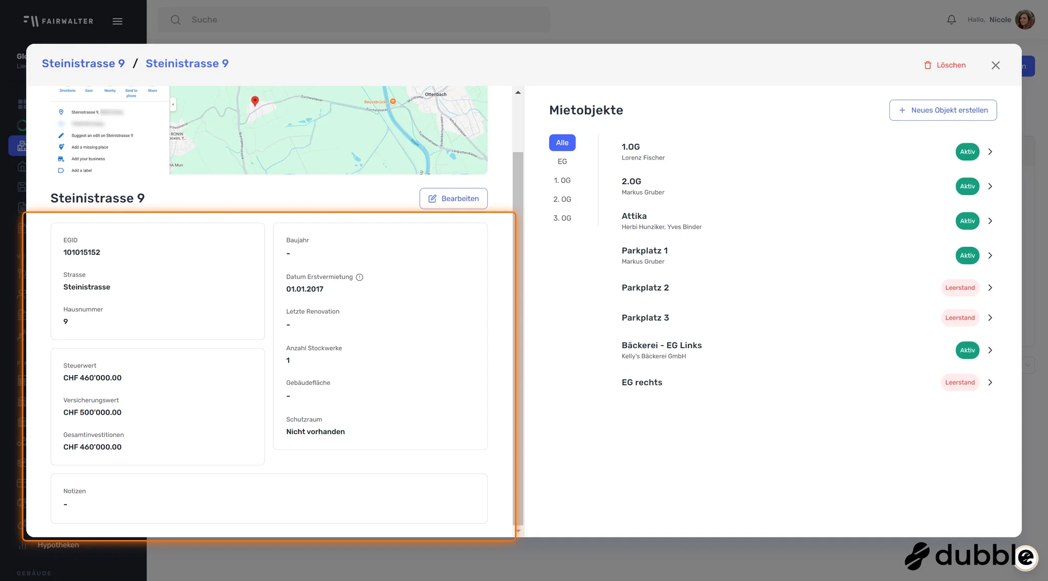1048x581 pixels.
Task: Click in the Suche search field
Action: (353, 19)
